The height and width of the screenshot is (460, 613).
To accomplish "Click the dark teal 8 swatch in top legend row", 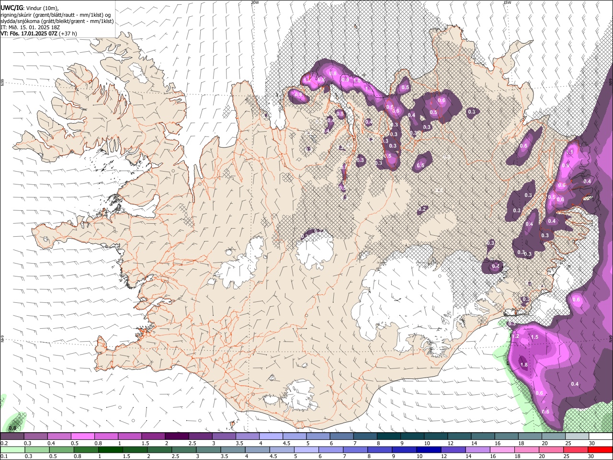I will [x=389, y=436].
